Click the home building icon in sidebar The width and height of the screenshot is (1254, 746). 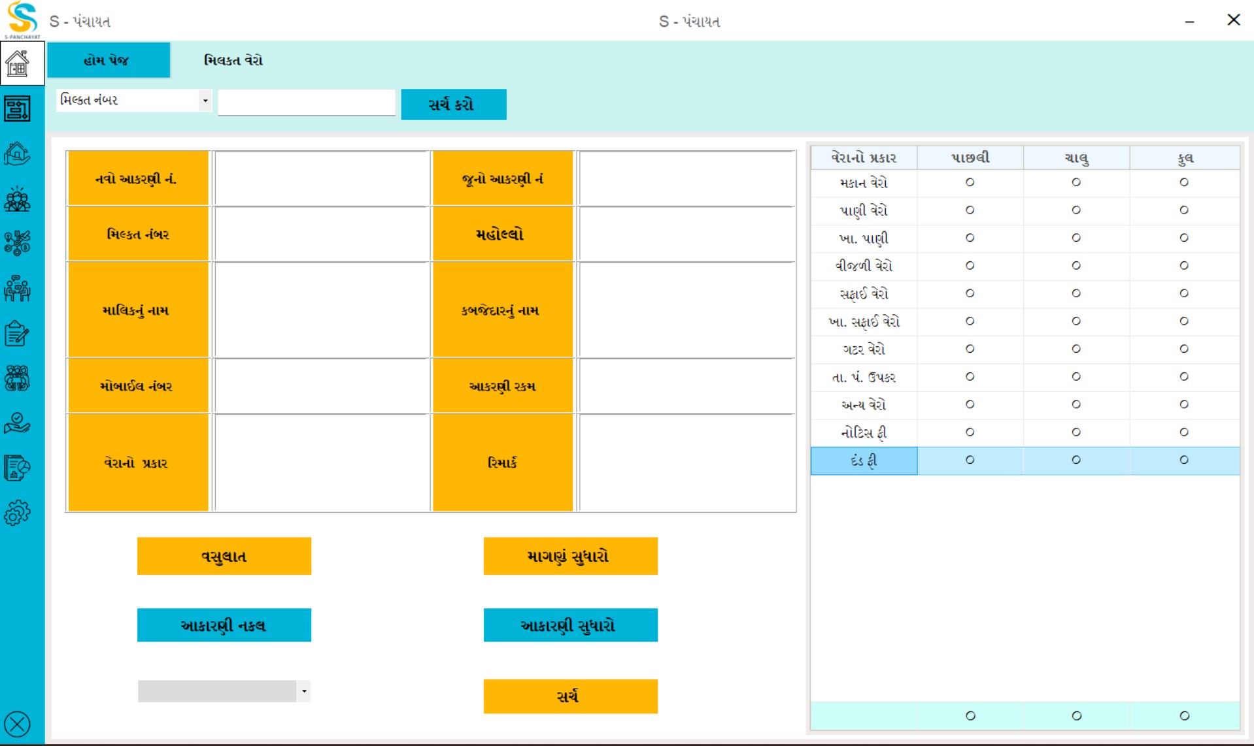coord(18,64)
